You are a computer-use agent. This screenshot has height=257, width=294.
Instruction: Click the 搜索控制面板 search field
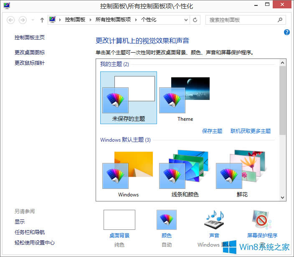pyautogui.click(x=246, y=20)
